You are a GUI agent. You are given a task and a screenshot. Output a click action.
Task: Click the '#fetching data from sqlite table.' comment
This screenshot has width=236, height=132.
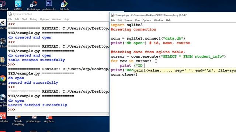point(148,52)
